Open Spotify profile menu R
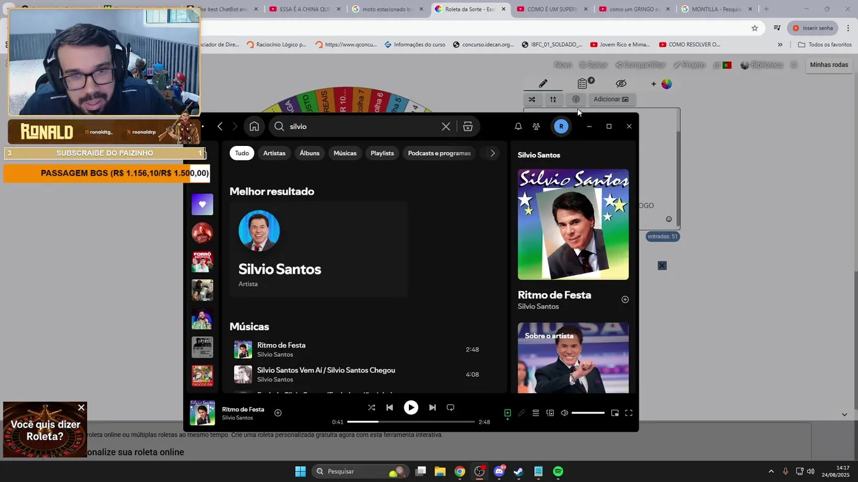This screenshot has height=482, width=858. coord(561,127)
